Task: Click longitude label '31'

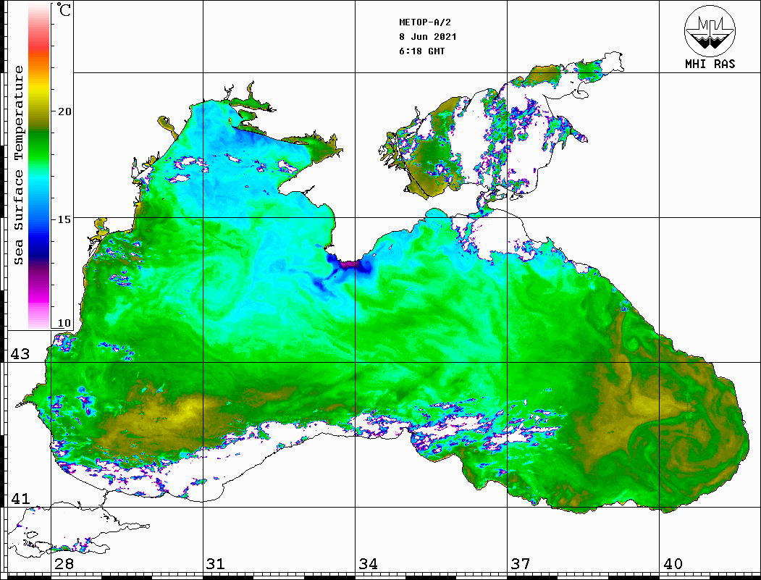Action: [x=216, y=563]
